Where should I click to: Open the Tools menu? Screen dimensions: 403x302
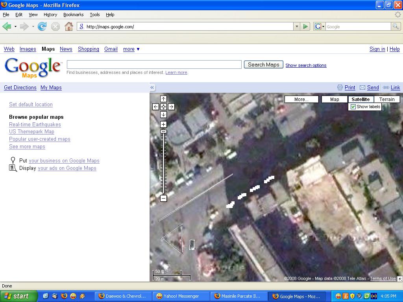point(95,15)
